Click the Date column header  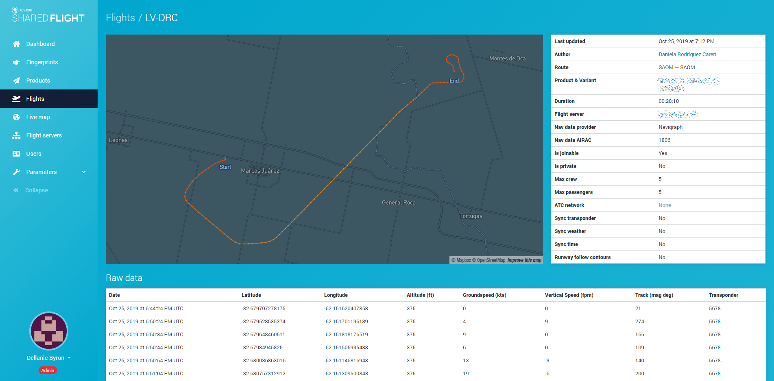[114, 295]
